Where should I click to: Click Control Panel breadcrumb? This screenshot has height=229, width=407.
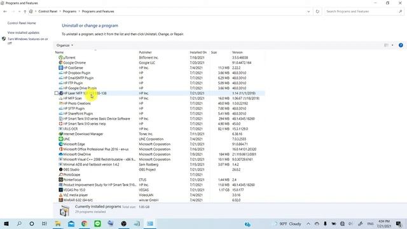tap(48, 11)
